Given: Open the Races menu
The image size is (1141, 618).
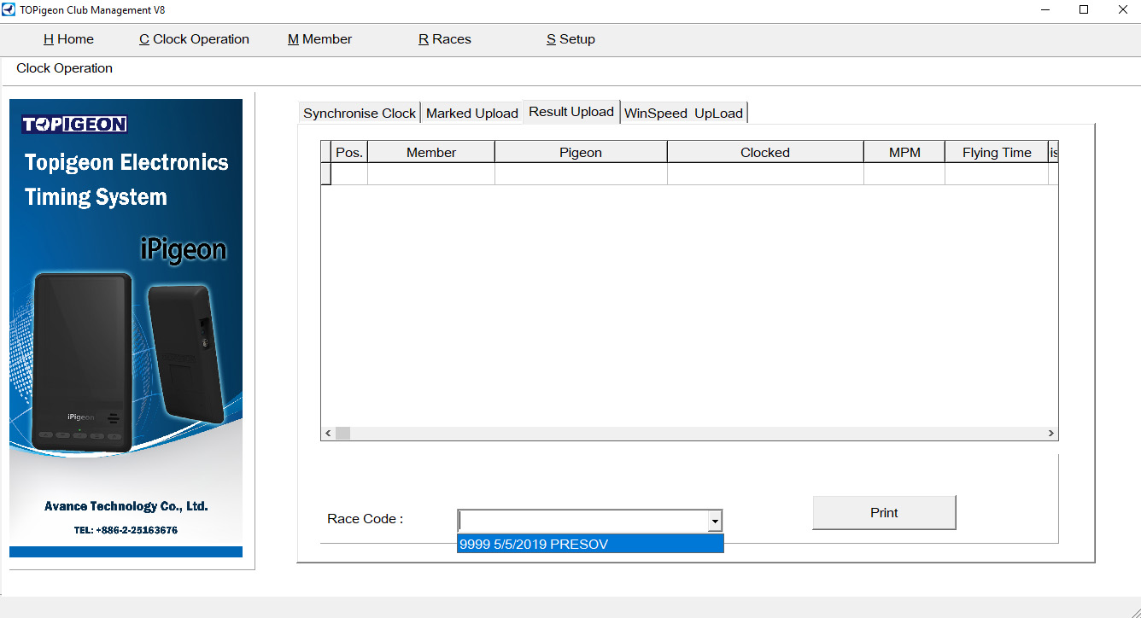Looking at the screenshot, I should pos(444,39).
